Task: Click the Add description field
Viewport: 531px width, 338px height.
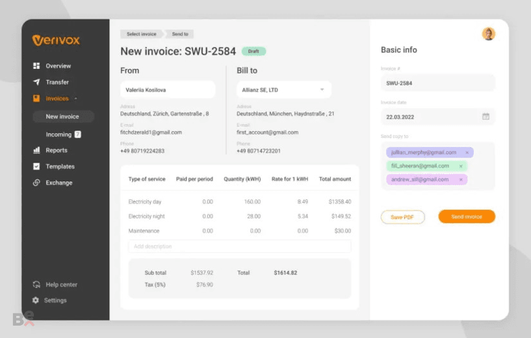Action: coord(239,246)
